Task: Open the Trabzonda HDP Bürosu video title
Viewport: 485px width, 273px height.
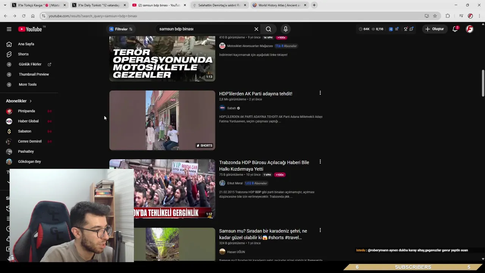Action: 264,166
